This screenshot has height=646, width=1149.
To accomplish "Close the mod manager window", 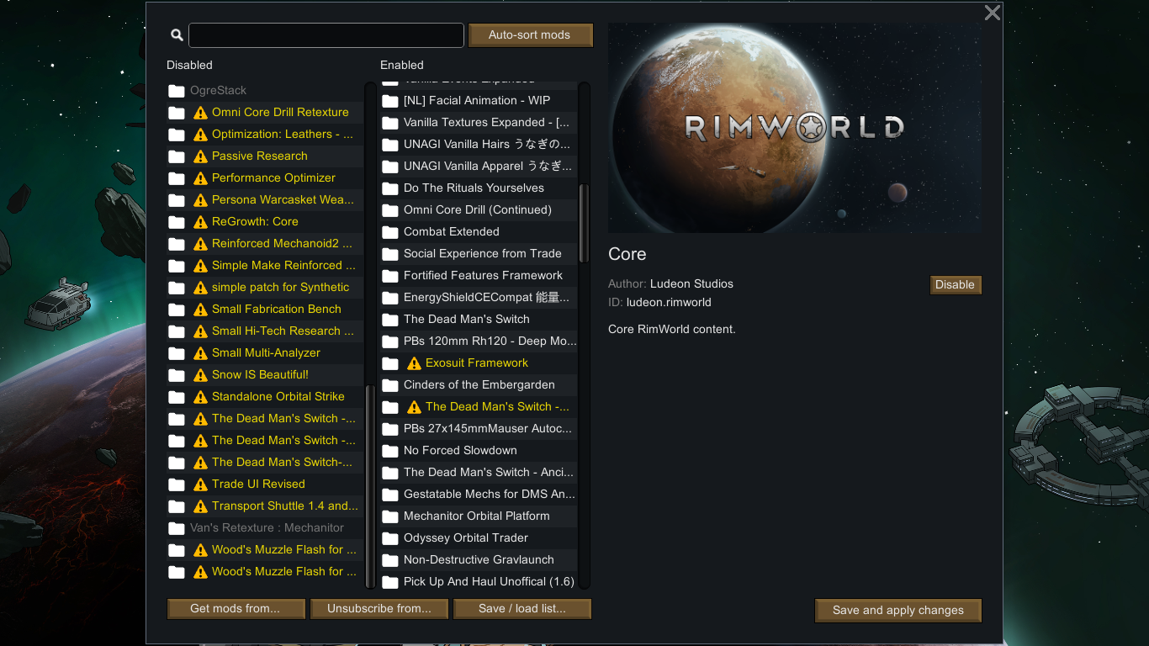I will click(x=993, y=13).
